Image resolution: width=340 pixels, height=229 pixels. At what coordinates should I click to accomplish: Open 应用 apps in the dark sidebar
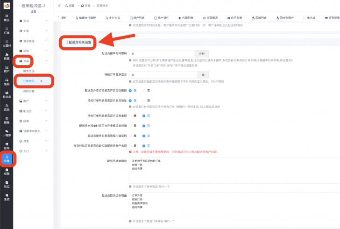(x=7, y=146)
